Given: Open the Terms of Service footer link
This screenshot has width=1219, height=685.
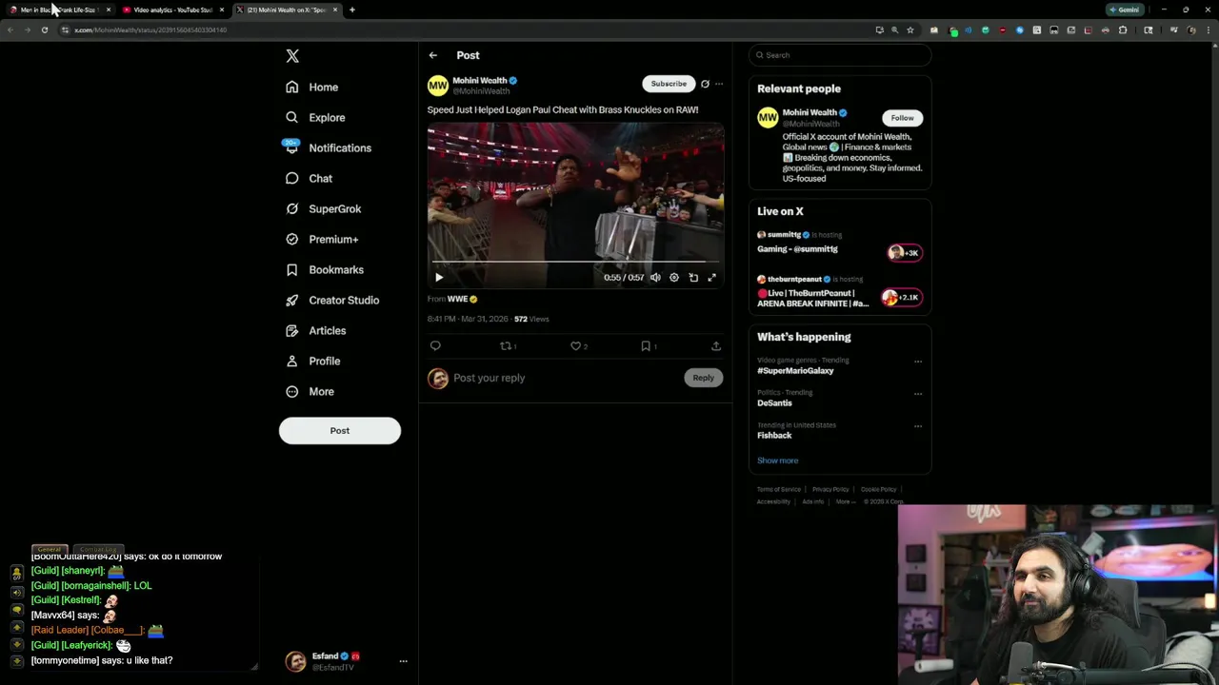Looking at the screenshot, I should [779, 489].
